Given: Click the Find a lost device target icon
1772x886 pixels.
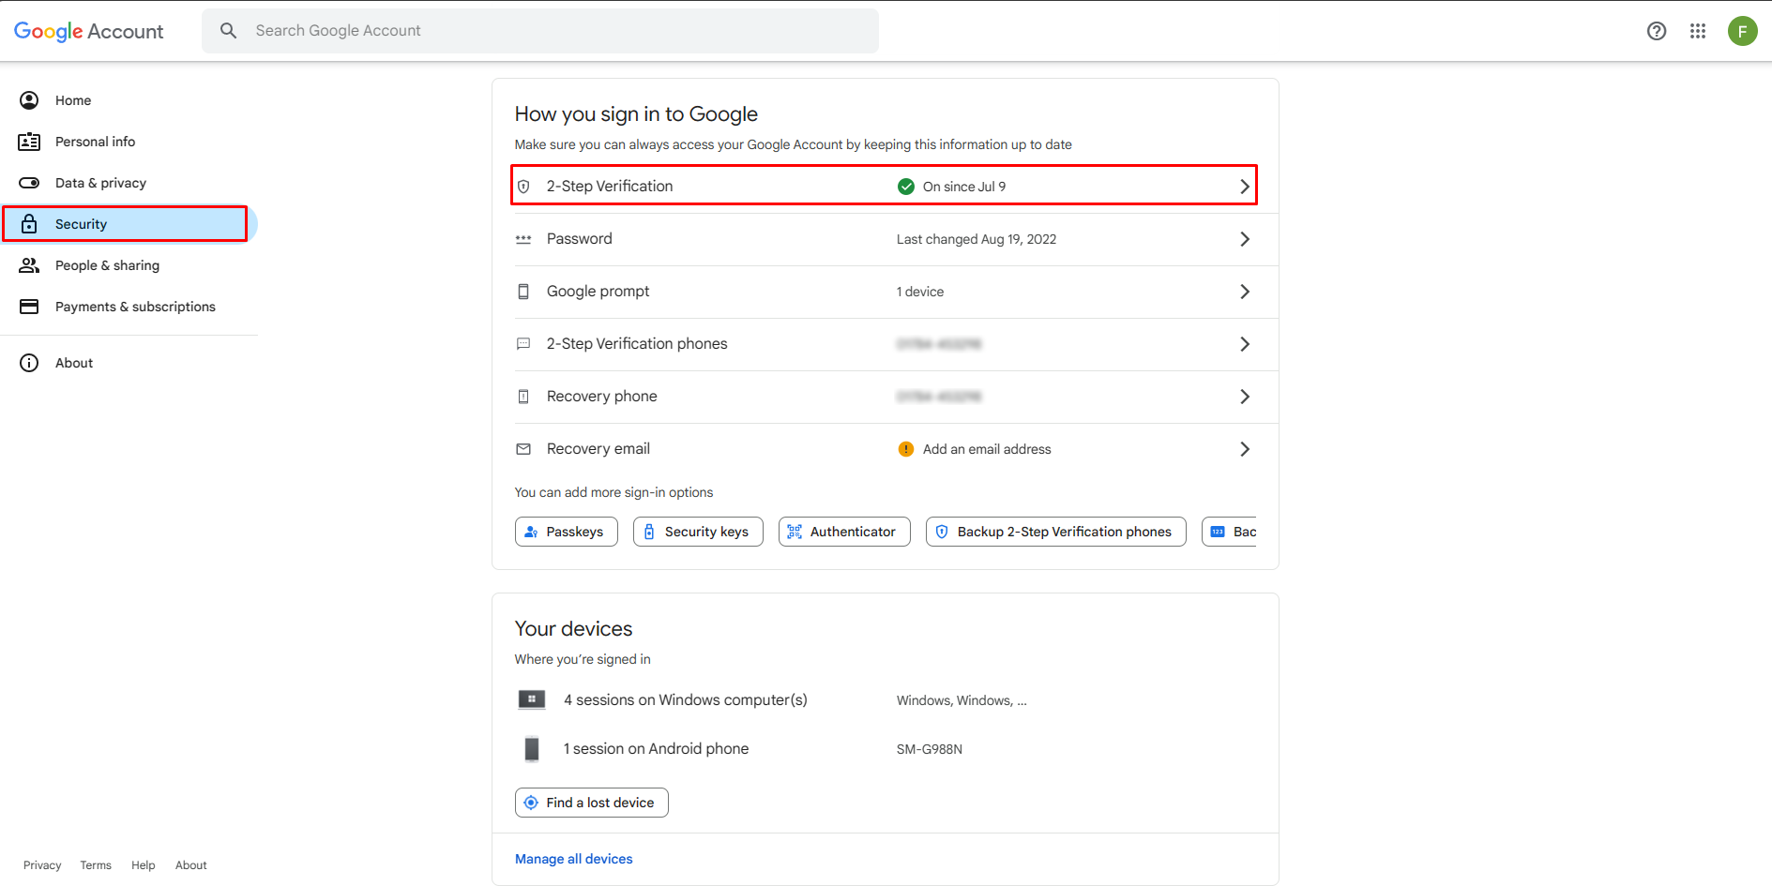Looking at the screenshot, I should coord(531,803).
